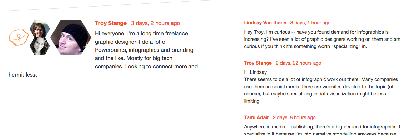Viewport: 406px width, 135px height.
Task: Click the "Hi Lindsay" greeting line
Action: 255,72
